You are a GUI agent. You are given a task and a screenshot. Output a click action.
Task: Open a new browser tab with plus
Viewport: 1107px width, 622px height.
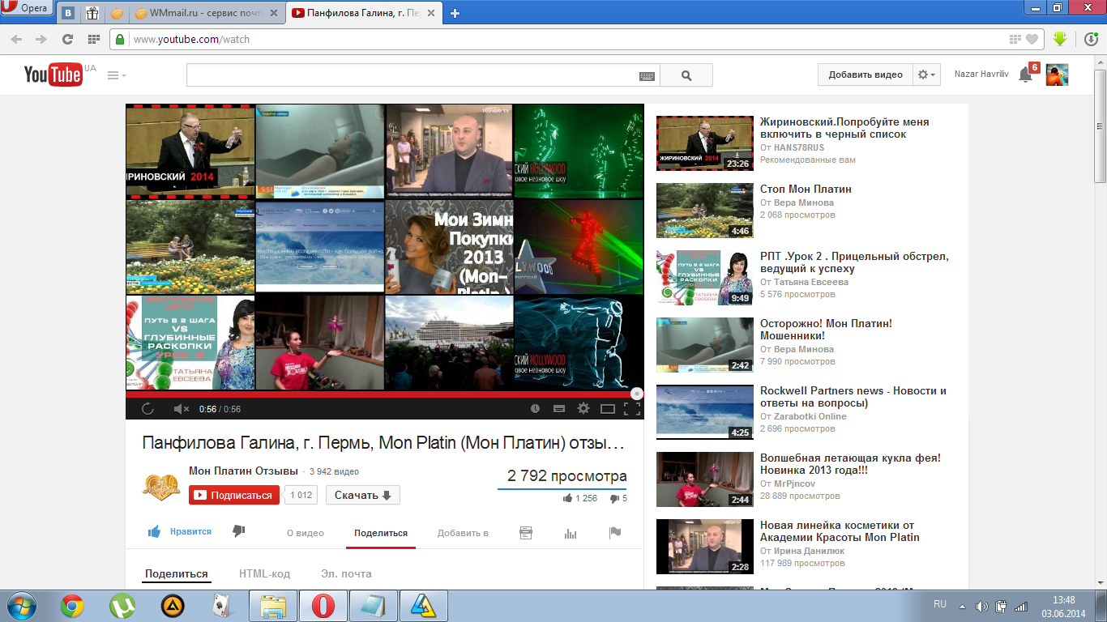455,13
